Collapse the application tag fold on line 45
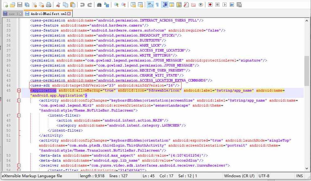The width and height of the screenshot is (311, 181). click(19, 91)
